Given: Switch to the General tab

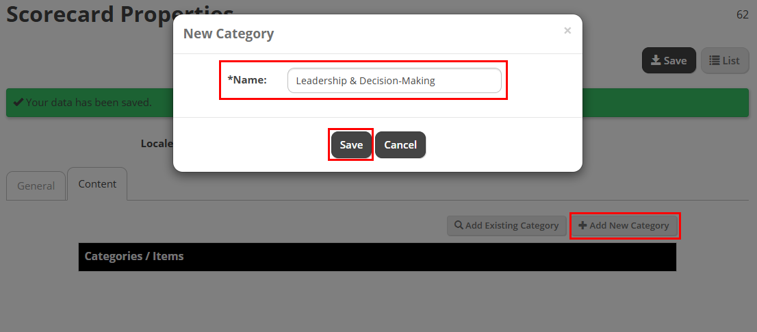Looking at the screenshot, I should click(x=36, y=186).
